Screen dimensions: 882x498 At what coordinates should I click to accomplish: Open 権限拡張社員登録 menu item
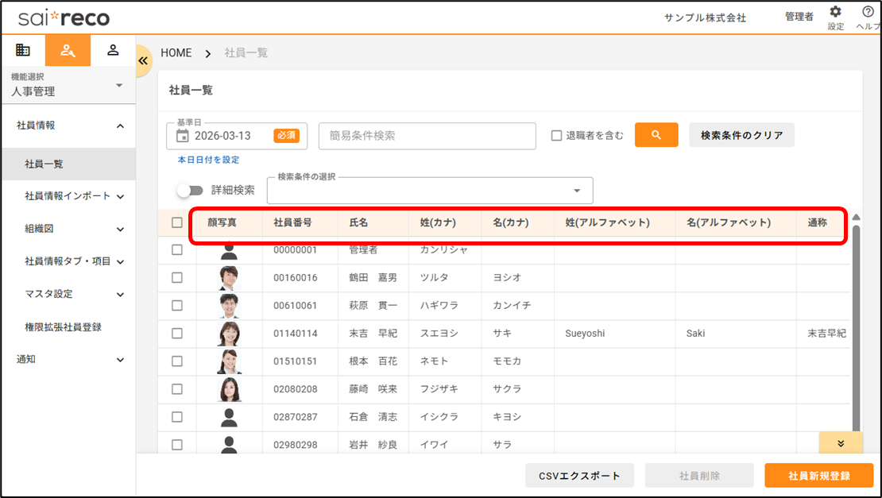pyautogui.click(x=63, y=326)
